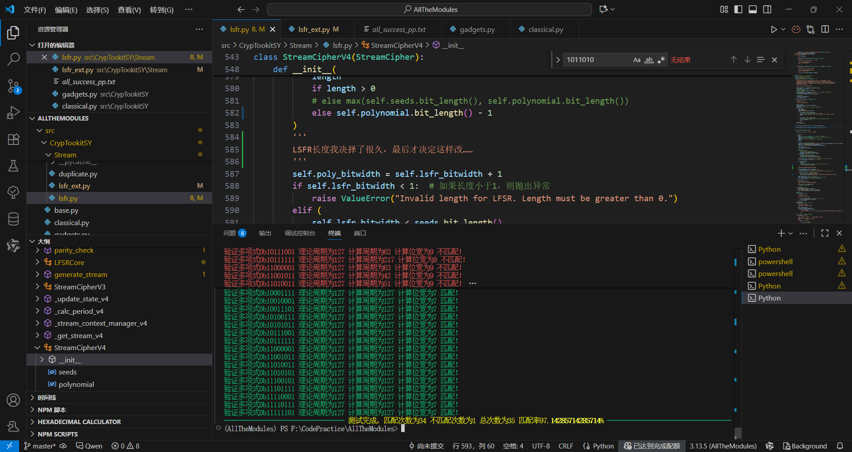Click the Python 3.13.5 interpreter selector

[x=722, y=446]
